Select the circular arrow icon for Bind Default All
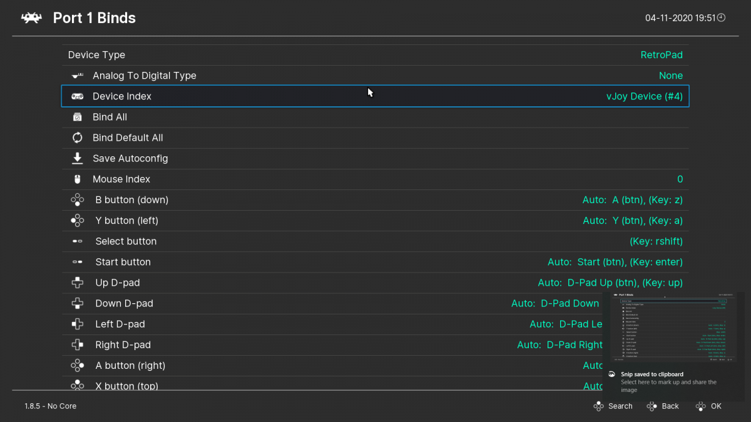Viewport: 751px width, 422px height. pos(77,138)
